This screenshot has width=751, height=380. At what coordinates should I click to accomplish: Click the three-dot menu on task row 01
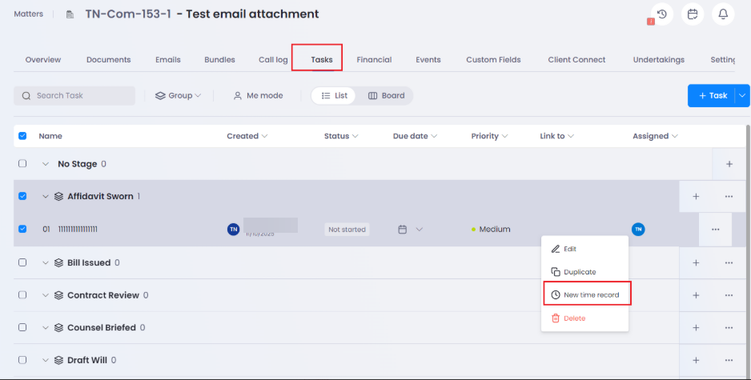[715, 230]
